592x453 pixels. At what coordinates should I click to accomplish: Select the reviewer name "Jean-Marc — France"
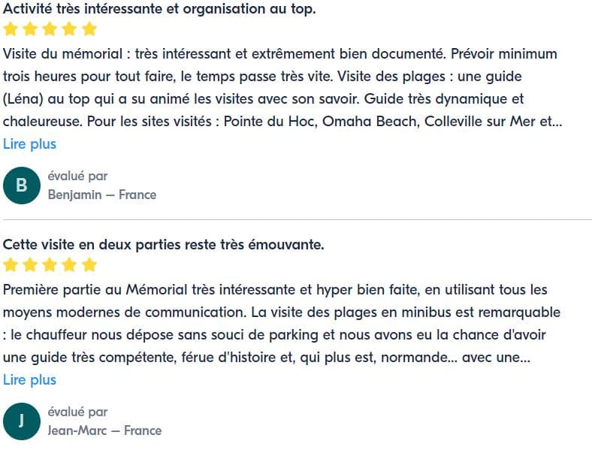(x=104, y=430)
